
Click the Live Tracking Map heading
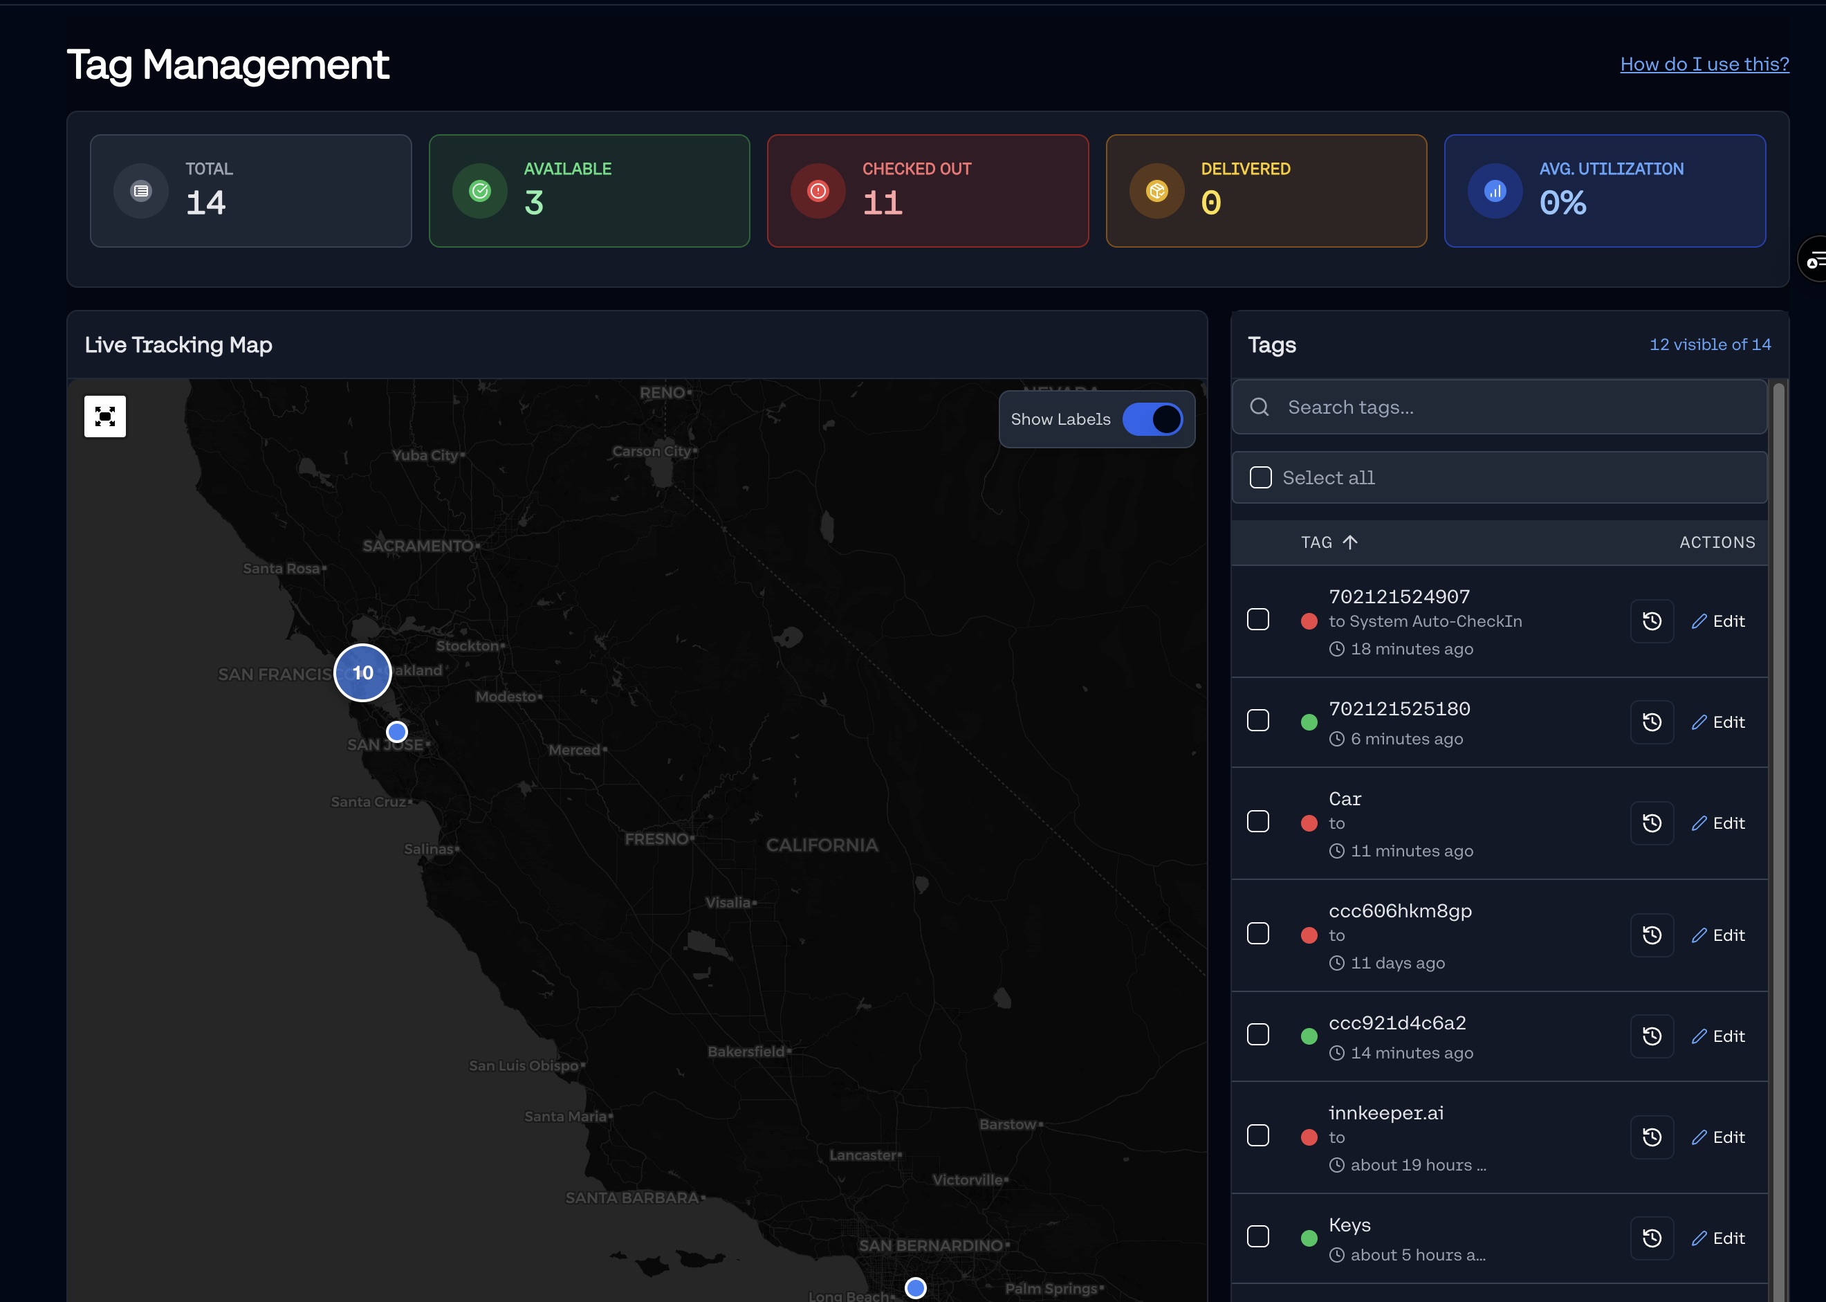click(x=178, y=345)
